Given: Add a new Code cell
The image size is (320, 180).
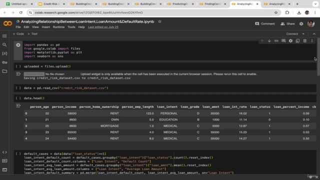Looking at the screenshot, I should tap(18, 34).
